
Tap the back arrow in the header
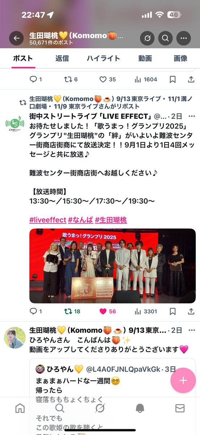[x=16, y=38]
